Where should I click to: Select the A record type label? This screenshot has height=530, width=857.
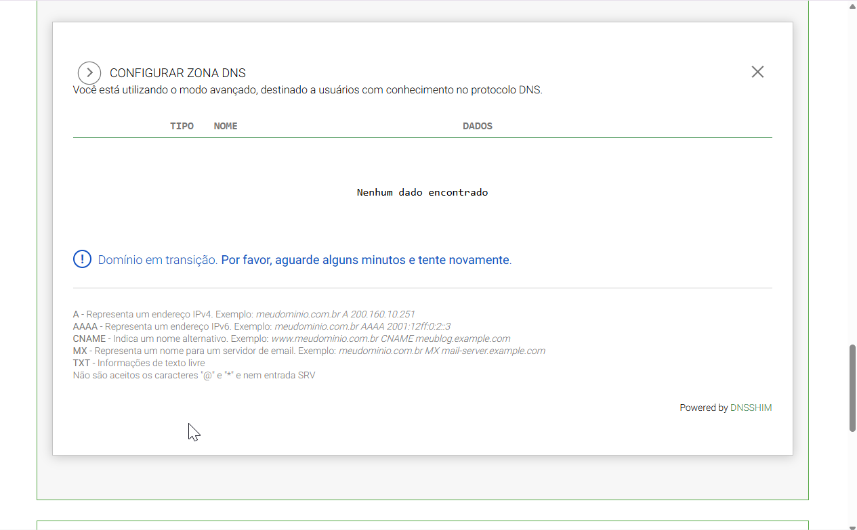(76, 313)
